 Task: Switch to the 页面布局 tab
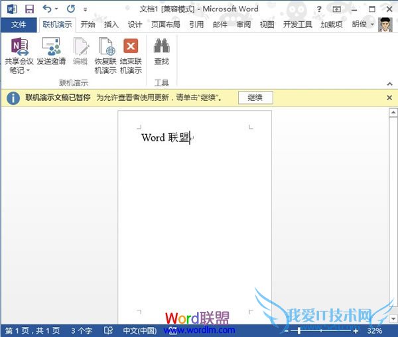pyautogui.click(x=165, y=25)
